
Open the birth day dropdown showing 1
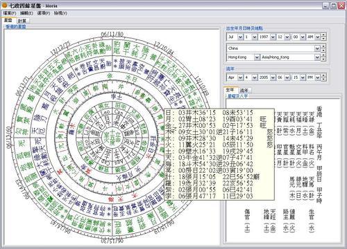tap(255, 37)
